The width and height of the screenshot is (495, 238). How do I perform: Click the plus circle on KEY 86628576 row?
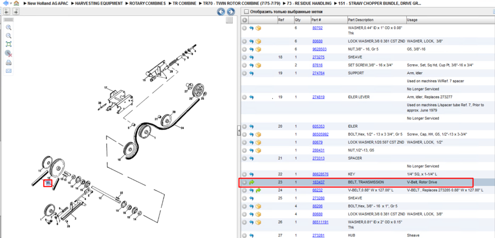[245, 174]
